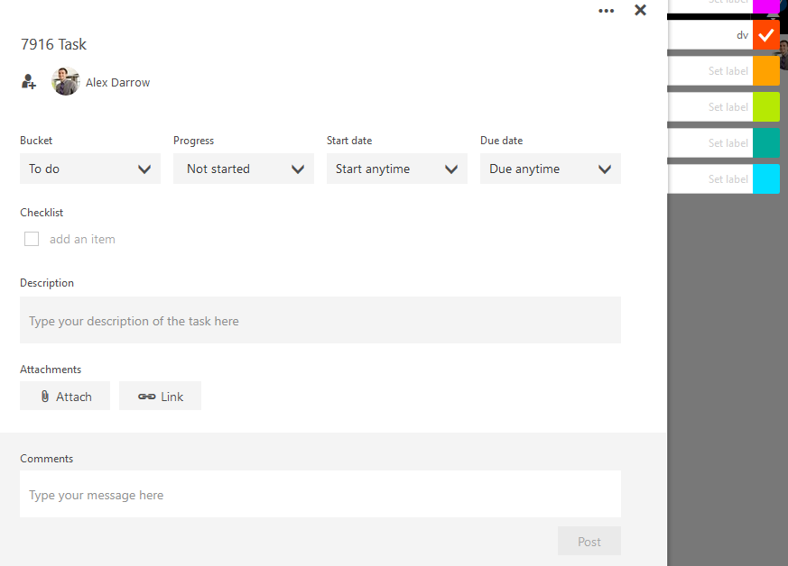Set label text for lime green swatch

tap(710, 107)
